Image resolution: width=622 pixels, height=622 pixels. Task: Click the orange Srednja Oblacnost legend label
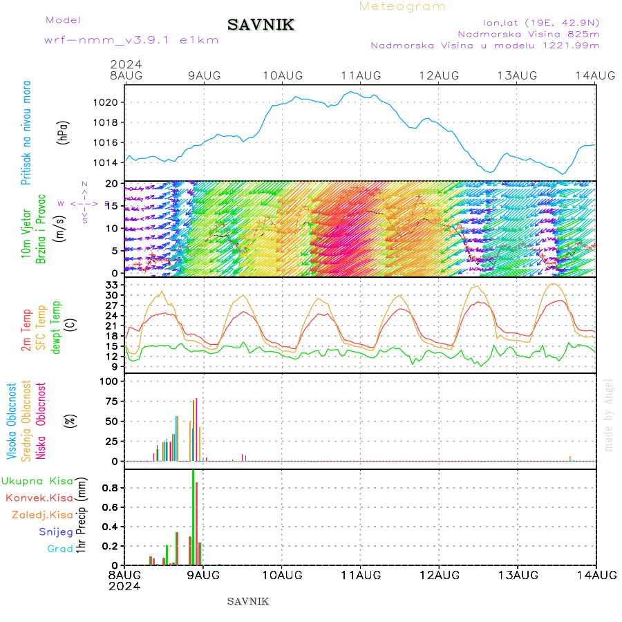(x=26, y=421)
